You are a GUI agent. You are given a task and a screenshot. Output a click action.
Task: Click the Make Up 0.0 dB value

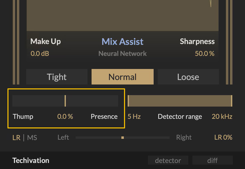40,54
